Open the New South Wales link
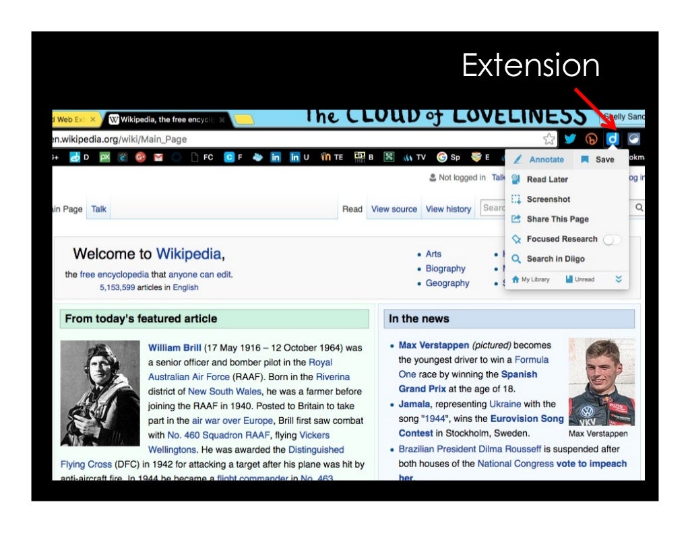 (x=224, y=392)
